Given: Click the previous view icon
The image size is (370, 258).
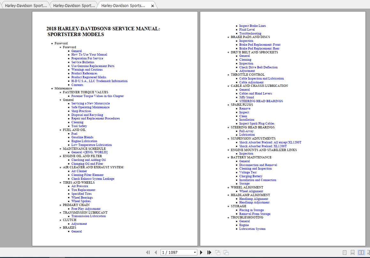Looking at the screenshot, I should (218, 252).
